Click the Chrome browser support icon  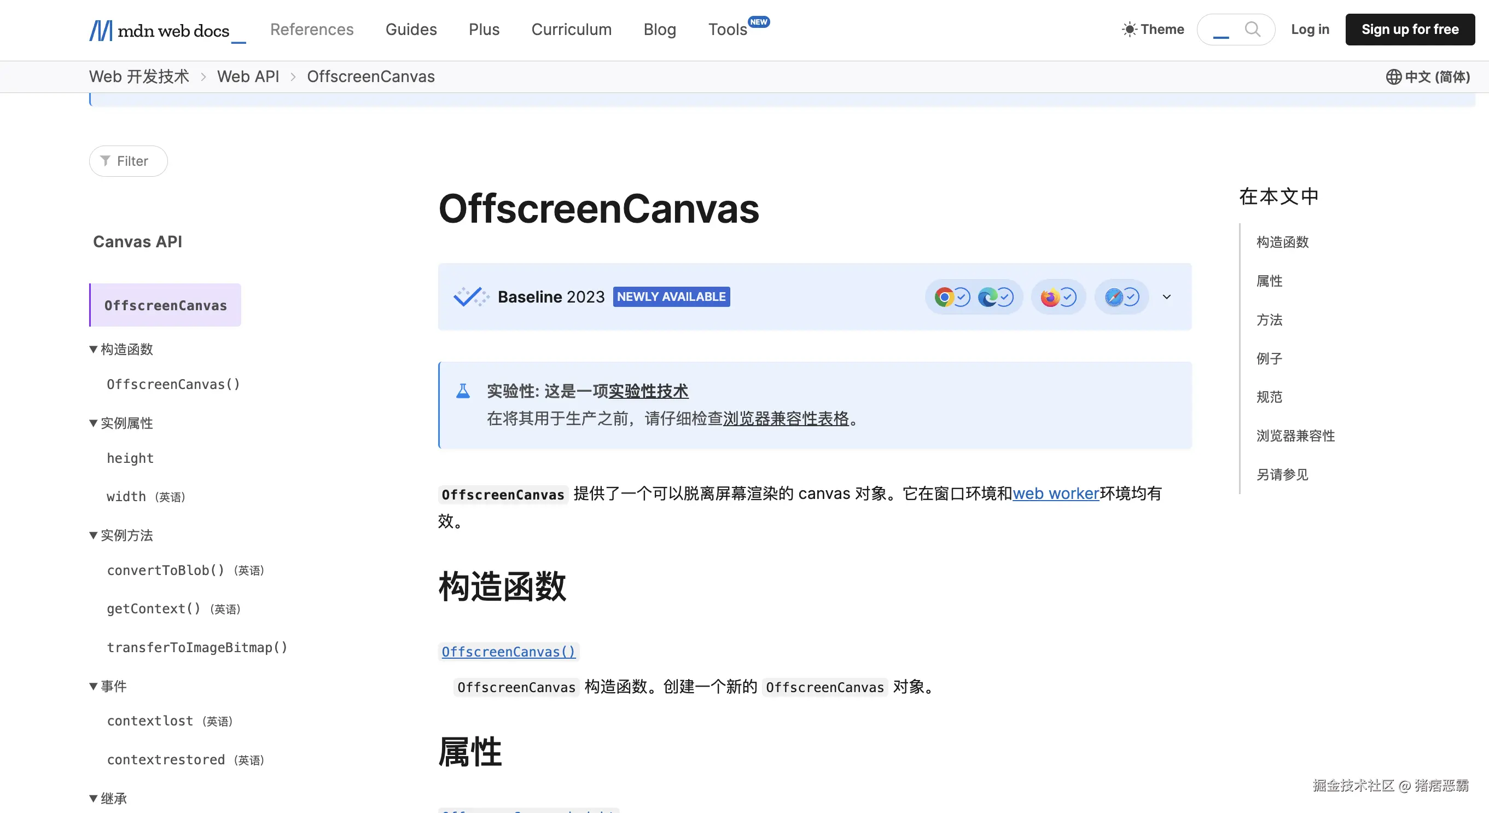click(944, 297)
